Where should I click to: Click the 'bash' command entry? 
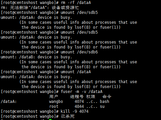105,102
